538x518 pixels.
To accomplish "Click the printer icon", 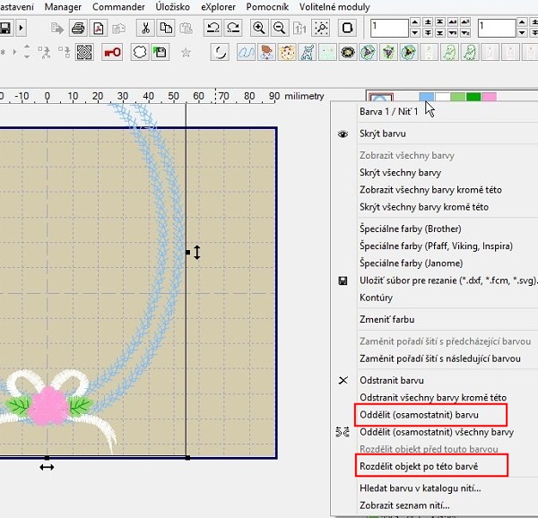I will (x=78, y=28).
